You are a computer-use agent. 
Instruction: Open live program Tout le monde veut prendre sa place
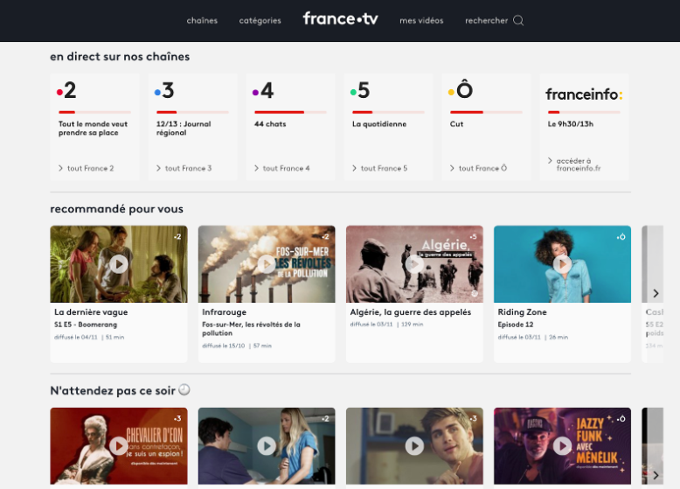[93, 129]
